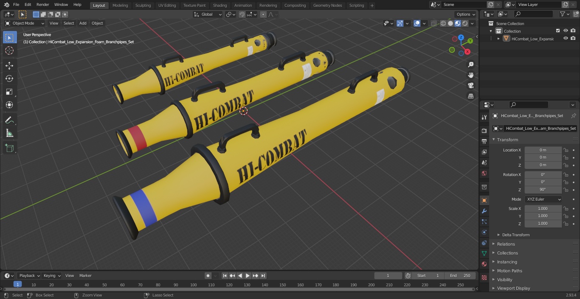Hide the Collection in viewport
580x299 pixels.
(566, 31)
